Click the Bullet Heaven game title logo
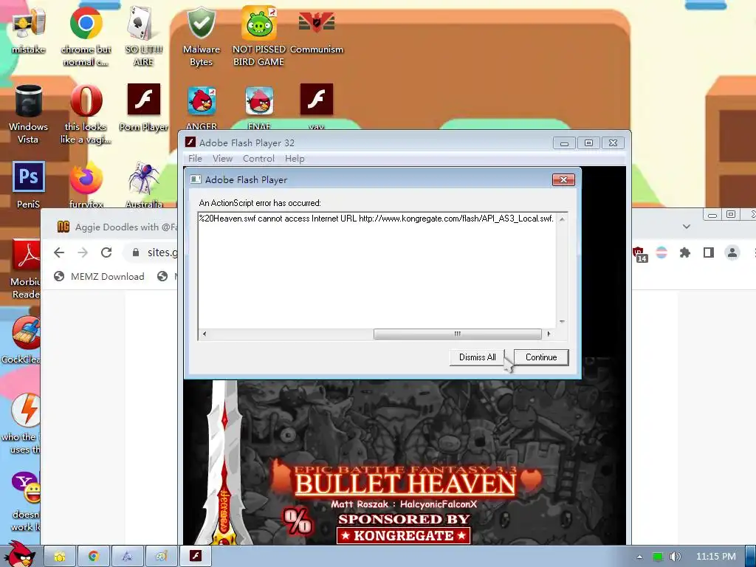The width and height of the screenshot is (756, 567). pos(405,484)
